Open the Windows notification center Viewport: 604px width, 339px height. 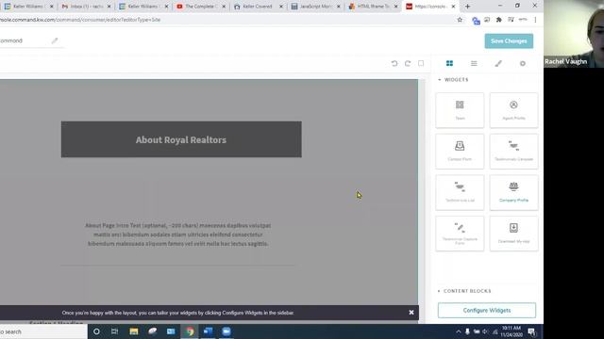click(531, 331)
